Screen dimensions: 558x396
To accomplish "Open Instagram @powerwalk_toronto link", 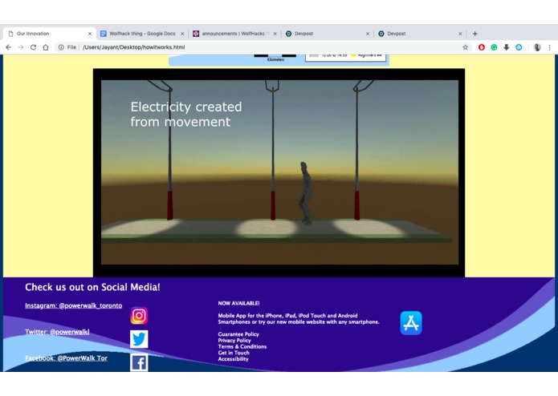I will (x=73, y=305).
